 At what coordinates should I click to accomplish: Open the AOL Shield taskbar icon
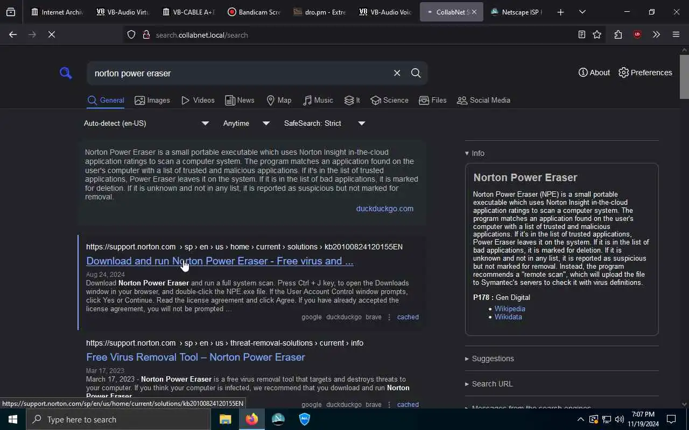tap(305, 419)
